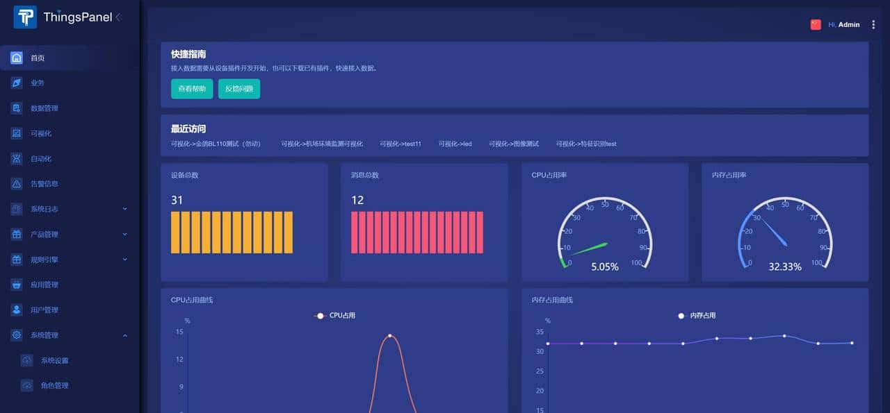The image size is (890, 413).
Task: Click the China flag language selector
Action: (816, 24)
